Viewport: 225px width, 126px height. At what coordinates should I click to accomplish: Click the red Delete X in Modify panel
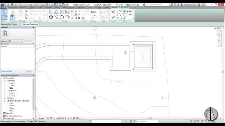pos(79,18)
